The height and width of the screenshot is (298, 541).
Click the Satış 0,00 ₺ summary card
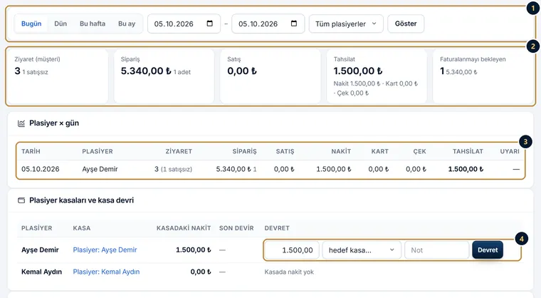tap(270, 76)
